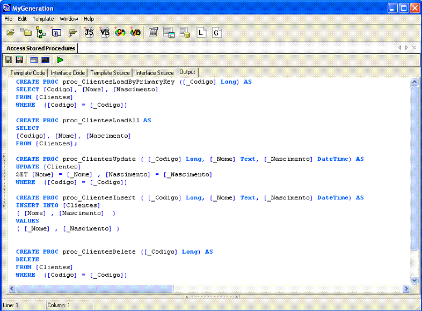Open the Edit menu
The height and width of the screenshot is (311, 422).
click(x=22, y=19)
